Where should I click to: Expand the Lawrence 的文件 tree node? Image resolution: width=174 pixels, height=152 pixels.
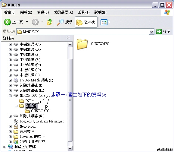click(x=10, y=137)
